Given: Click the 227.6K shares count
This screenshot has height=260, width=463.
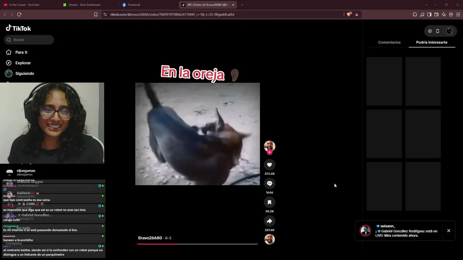Looking at the screenshot, I should click(x=269, y=230).
